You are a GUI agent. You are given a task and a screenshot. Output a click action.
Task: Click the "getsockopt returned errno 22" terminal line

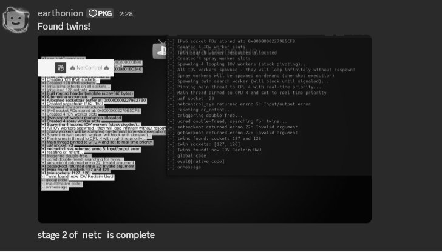tap(233, 133)
